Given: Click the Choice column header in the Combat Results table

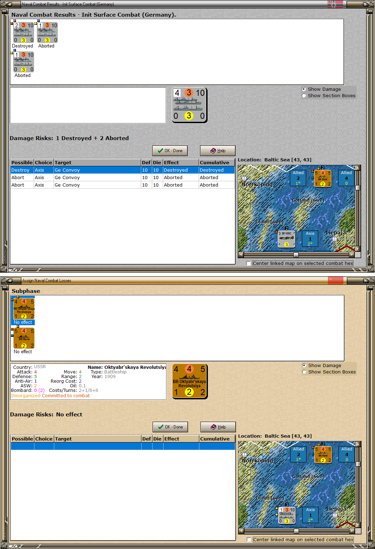Looking at the screenshot, I should click(x=44, y=162).
